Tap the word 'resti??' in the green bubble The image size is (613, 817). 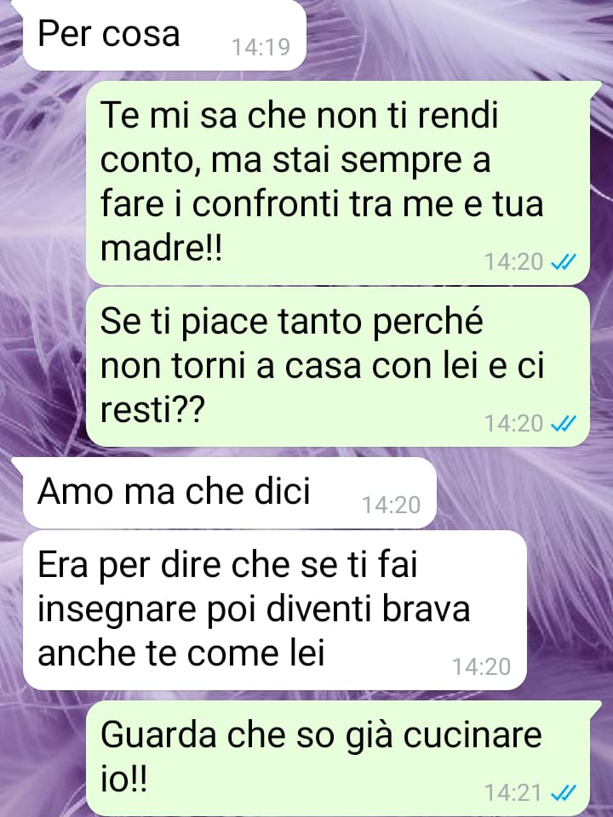point(152,409)
